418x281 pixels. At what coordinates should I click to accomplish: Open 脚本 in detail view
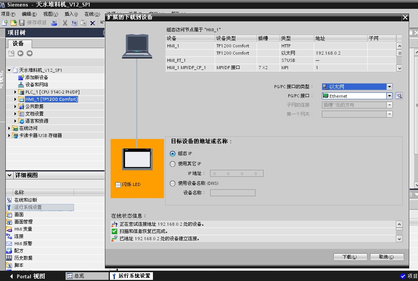[x=19, y=265]
